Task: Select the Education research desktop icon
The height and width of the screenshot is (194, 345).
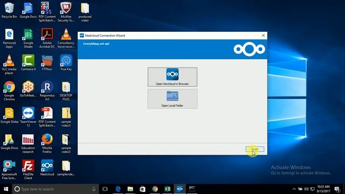Action: 28,143
